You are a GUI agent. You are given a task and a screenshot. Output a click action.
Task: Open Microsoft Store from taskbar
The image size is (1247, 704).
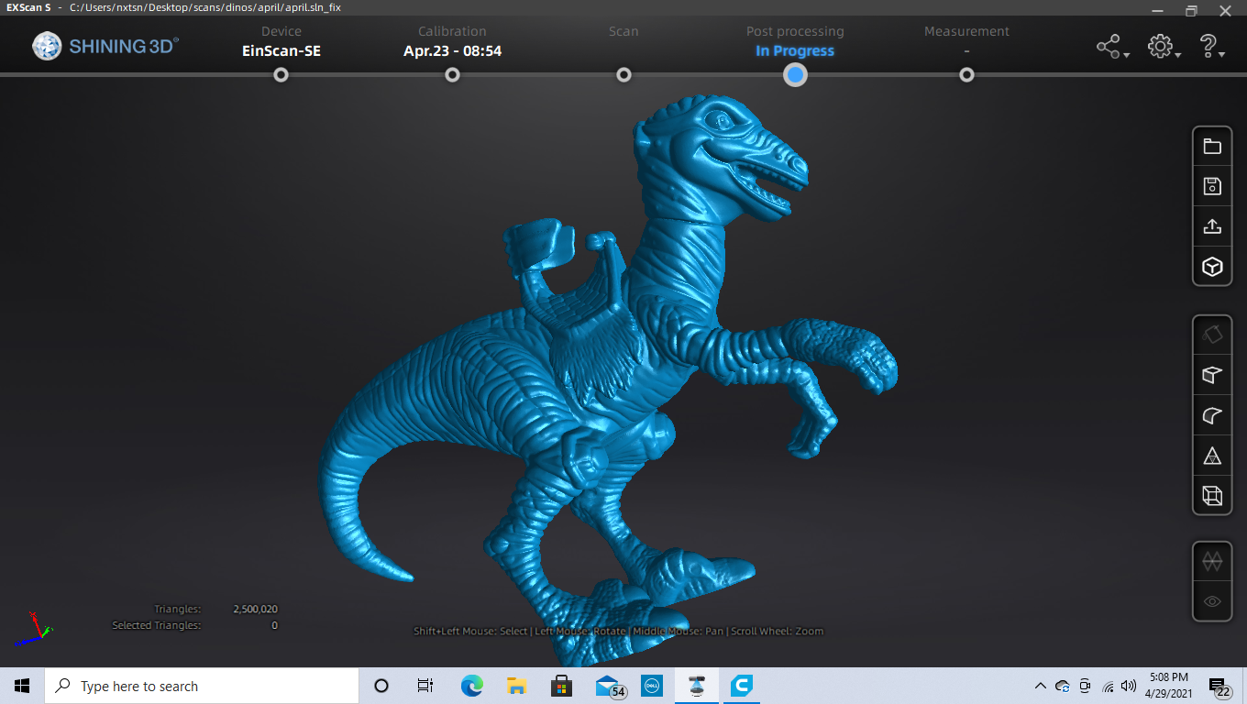tap(561, 686)
